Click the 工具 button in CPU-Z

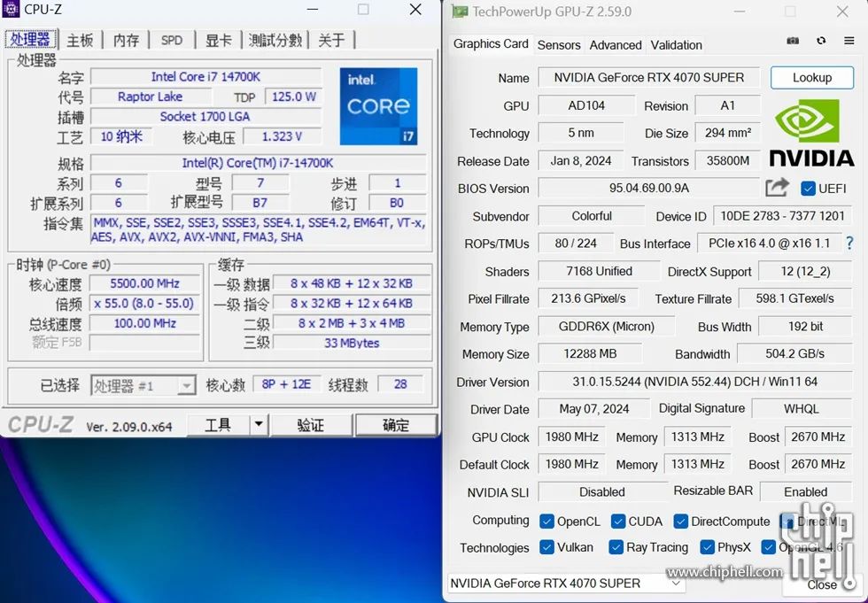coord(218,425)
